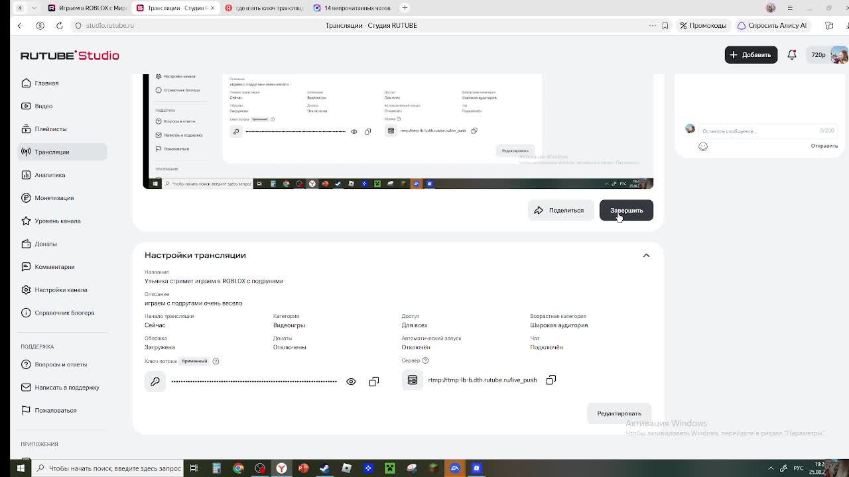Switch to Играем в ROBLOX browser tab
Screen dimensions: 849x477
(88, 8)
